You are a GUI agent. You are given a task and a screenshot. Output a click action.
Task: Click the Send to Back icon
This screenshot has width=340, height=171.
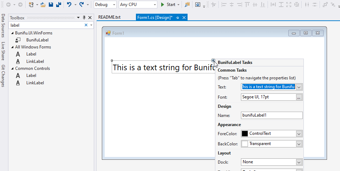(333, 5)
